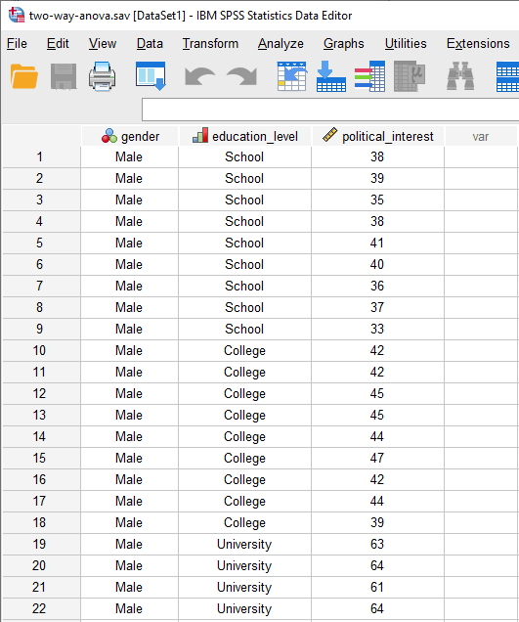Viewport: 519px width, 622px height.
Task: Select row header 1
Action: (x=41, y=157)
